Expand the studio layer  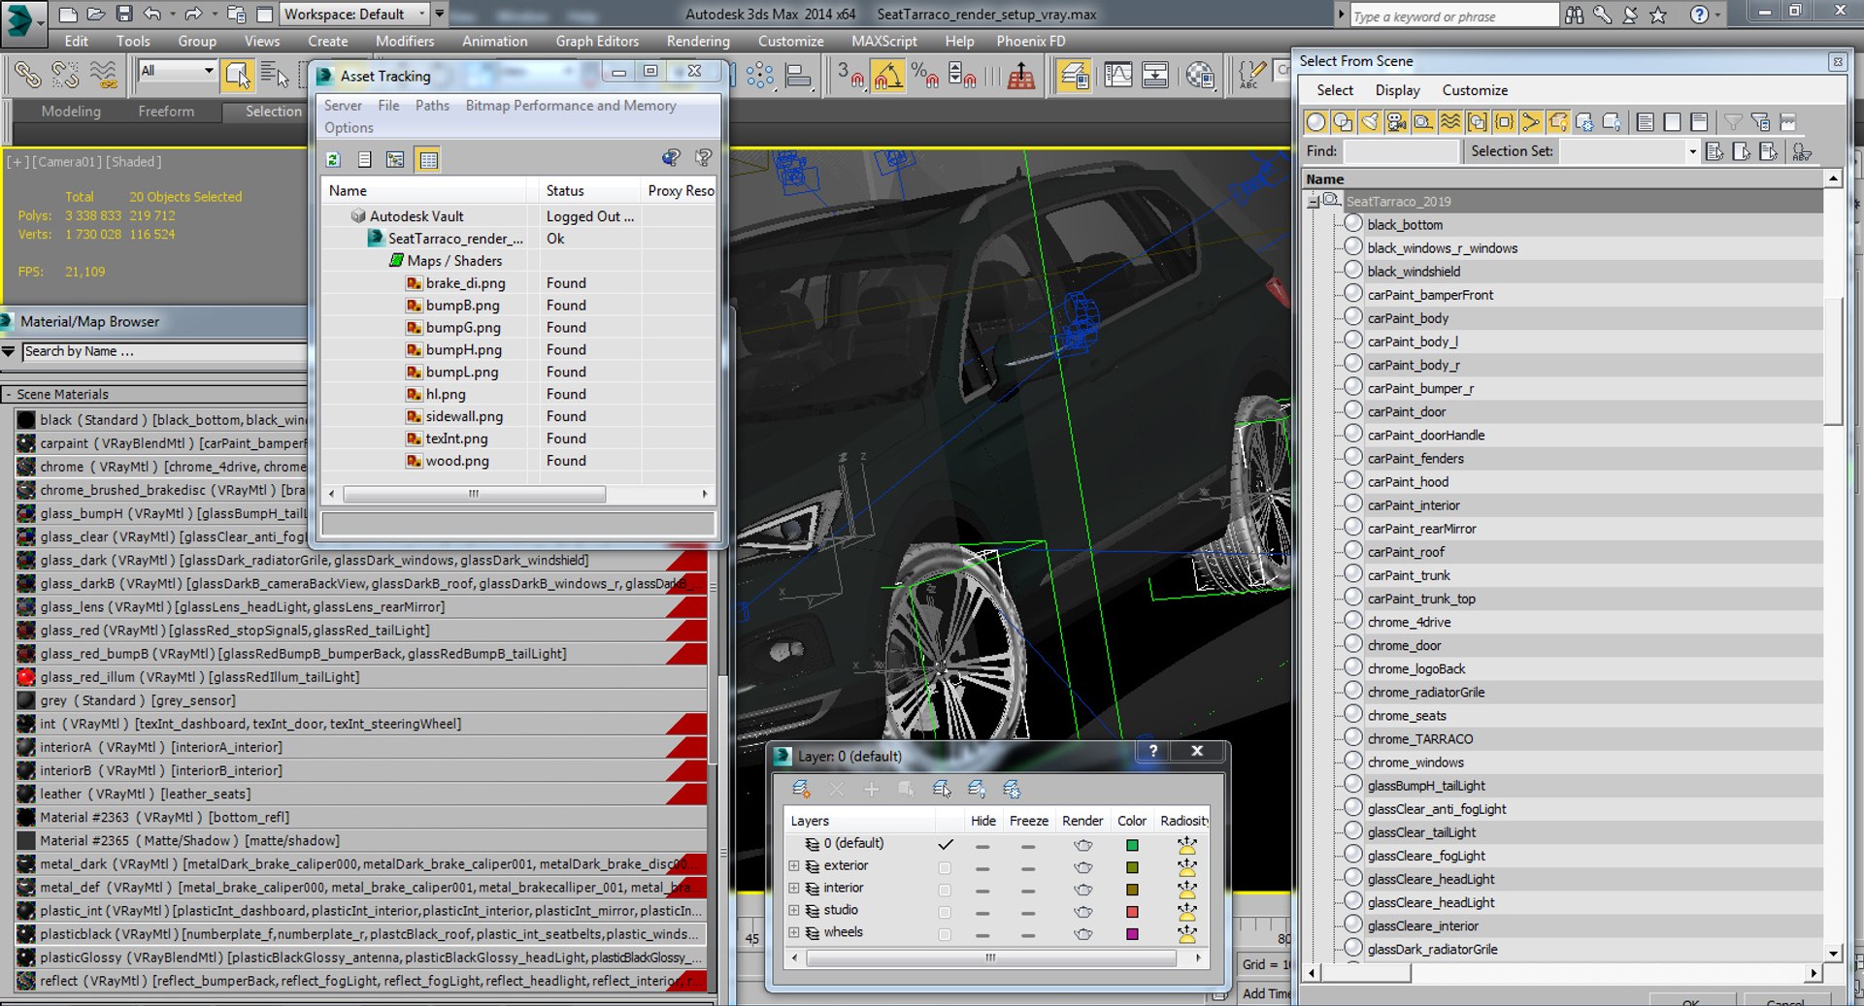tap(794, 911)
